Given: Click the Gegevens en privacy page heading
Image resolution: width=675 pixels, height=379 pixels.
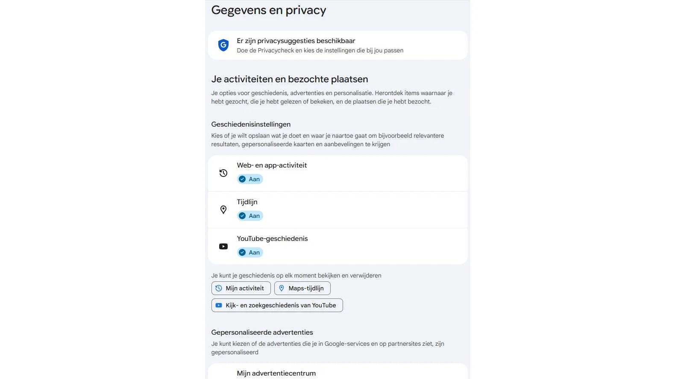Looking at the screenshot, I should pos(268,10).
